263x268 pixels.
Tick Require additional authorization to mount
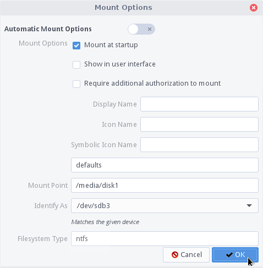[76, 84]
